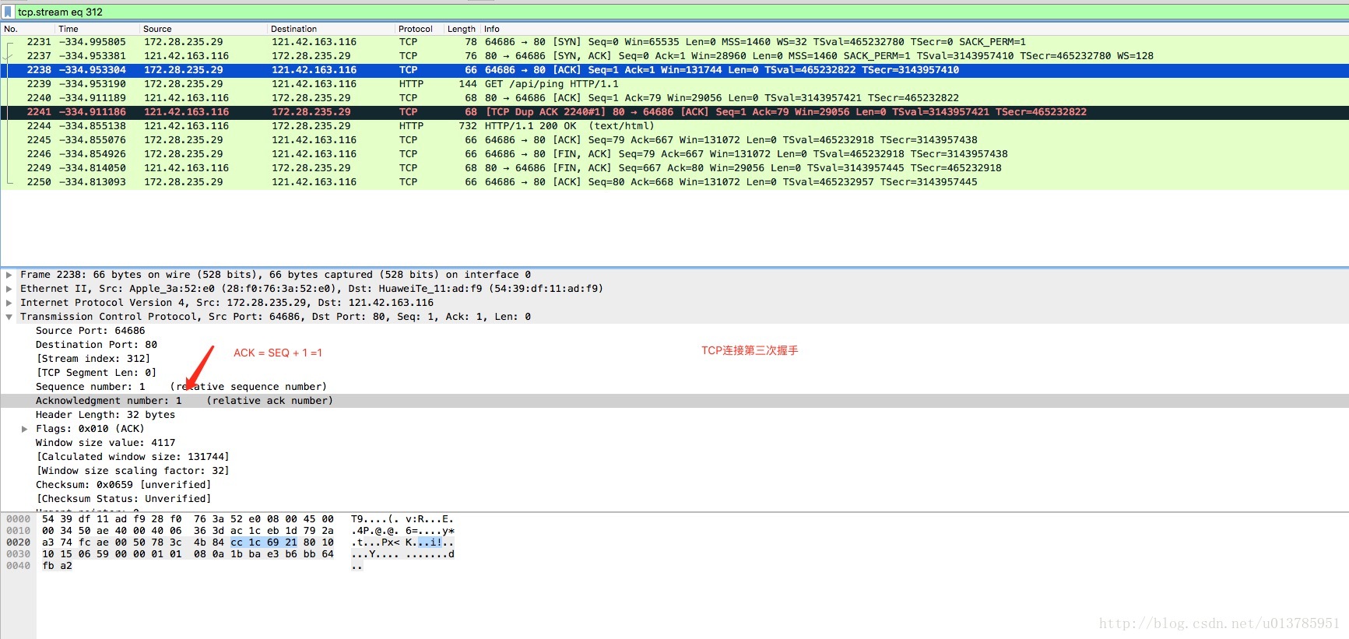Sort by the Destination column header
Image resolution: width=1349 pixels, height=639 pixels.
pos(332,29)
